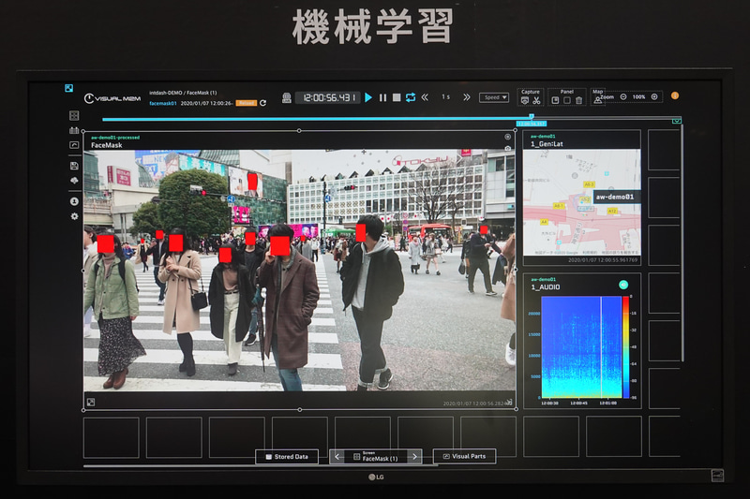Step forward with the fast-forward arrows
The image size is (750, 499).
466,97
